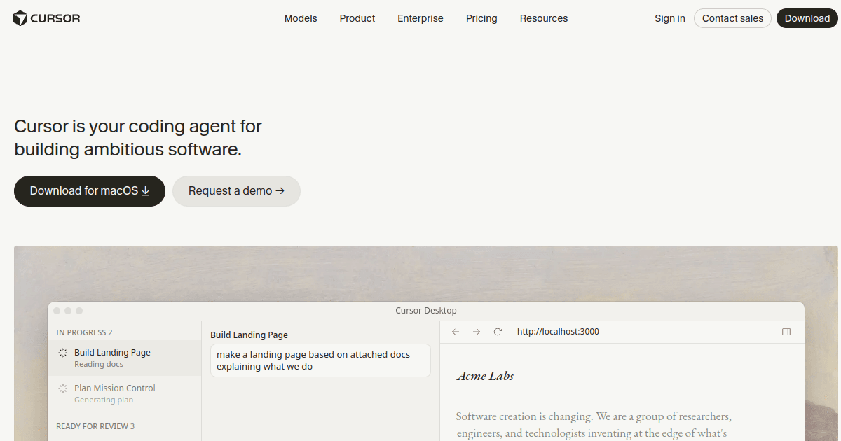Reload the localhost preview page
The width and height of the screenshot is (841, 441).
tap(498, 332)
